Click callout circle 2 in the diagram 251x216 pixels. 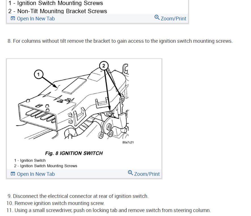[x=104, y=66]
